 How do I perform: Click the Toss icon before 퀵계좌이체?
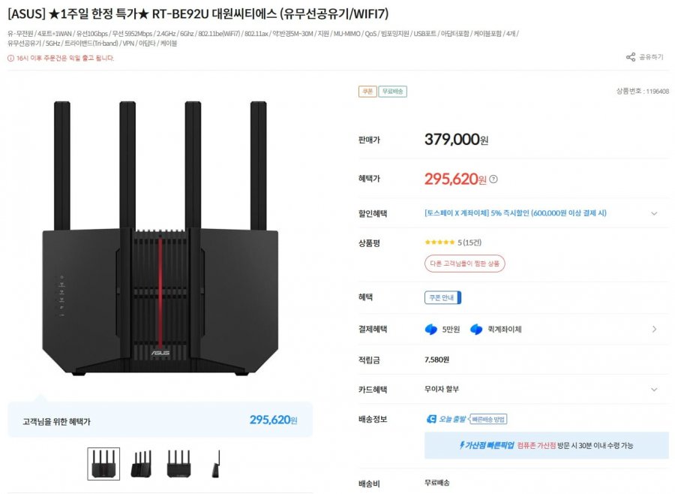475,329
